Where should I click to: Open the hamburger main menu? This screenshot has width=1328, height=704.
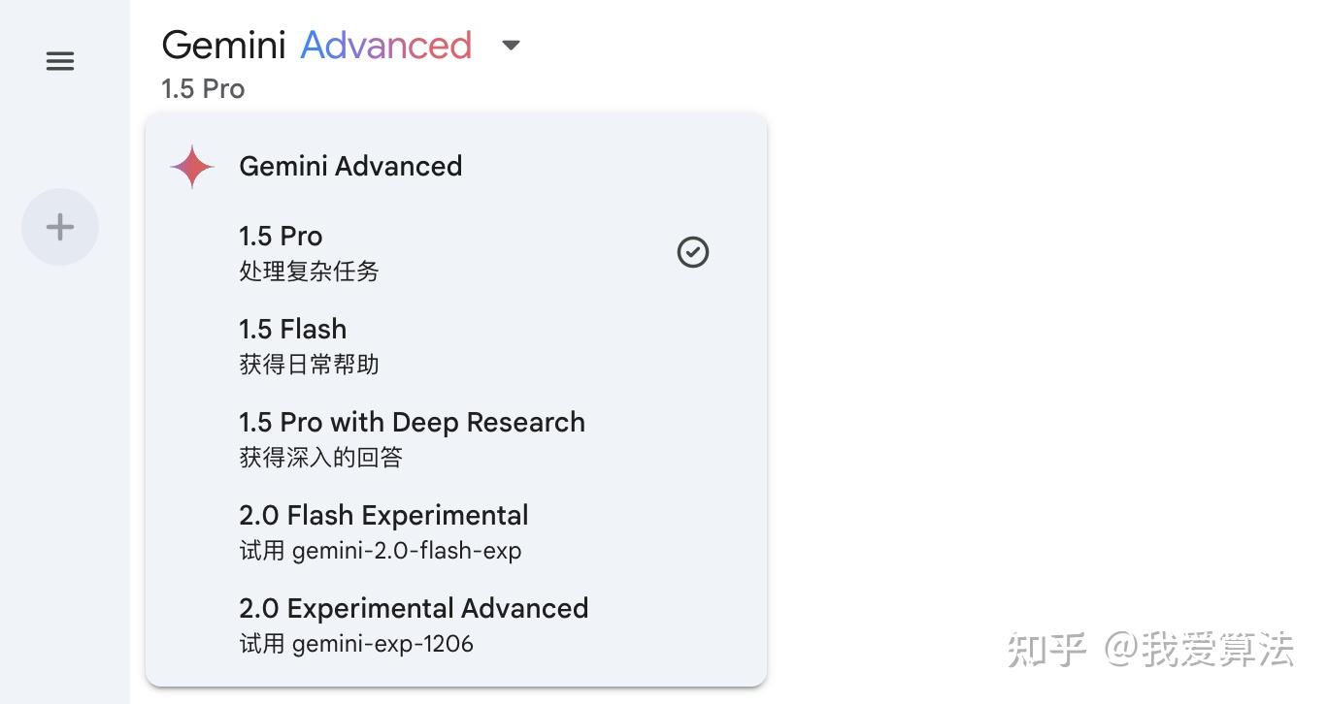[60, 62]
